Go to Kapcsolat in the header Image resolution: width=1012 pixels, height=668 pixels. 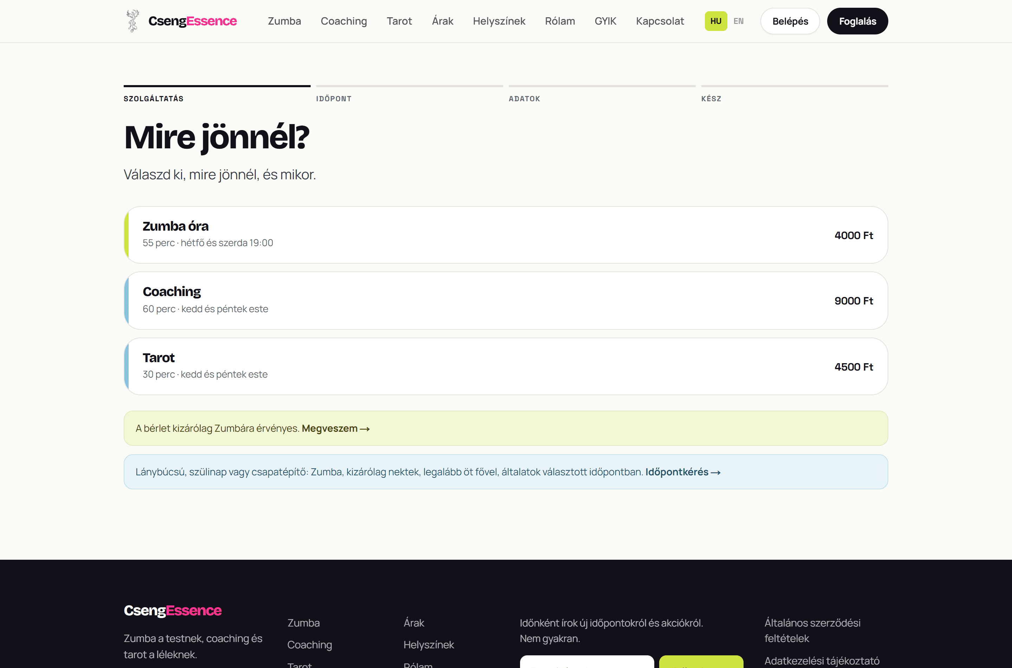(x=660, y=21)
